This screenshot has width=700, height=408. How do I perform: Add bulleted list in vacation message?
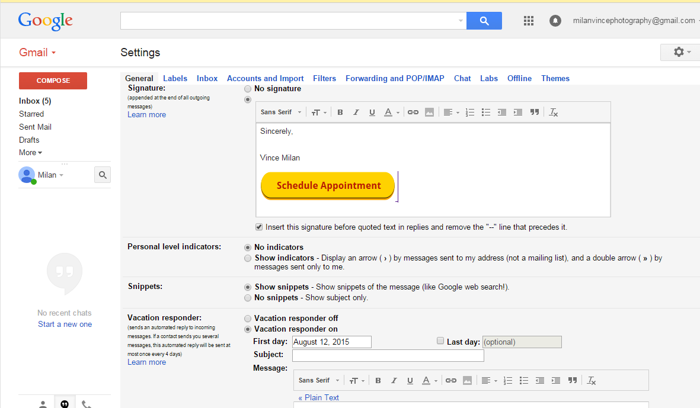coord(523,380)
